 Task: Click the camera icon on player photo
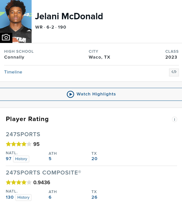pos(6,37)
